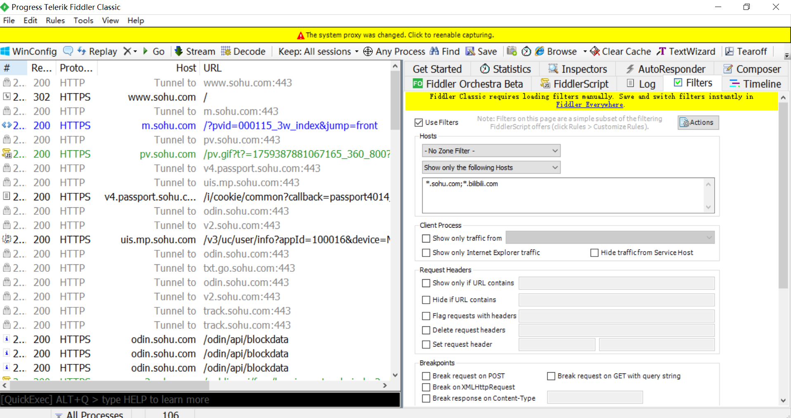Check Break response on Content-Type
This screenshot has height=418, width=791.
(426, 398)
